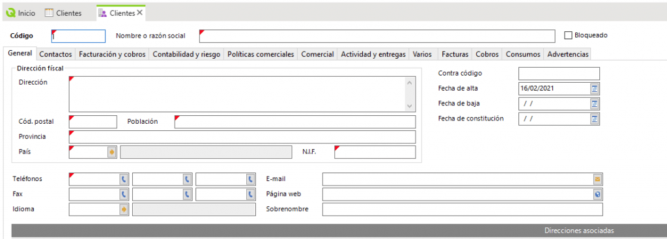Screen dimensions: 667x239
Task: Click the Fecha de alta date field
Action: (554, 89)
